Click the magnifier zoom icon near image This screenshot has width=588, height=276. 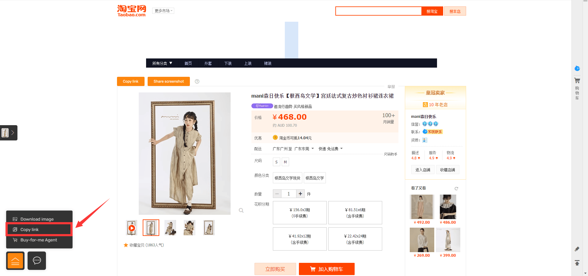point(241,211)
